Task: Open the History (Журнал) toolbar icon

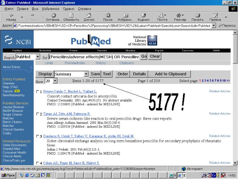Action: pos(143,16)
